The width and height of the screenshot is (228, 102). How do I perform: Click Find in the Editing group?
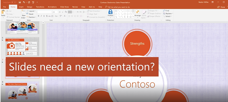point(166,11)
